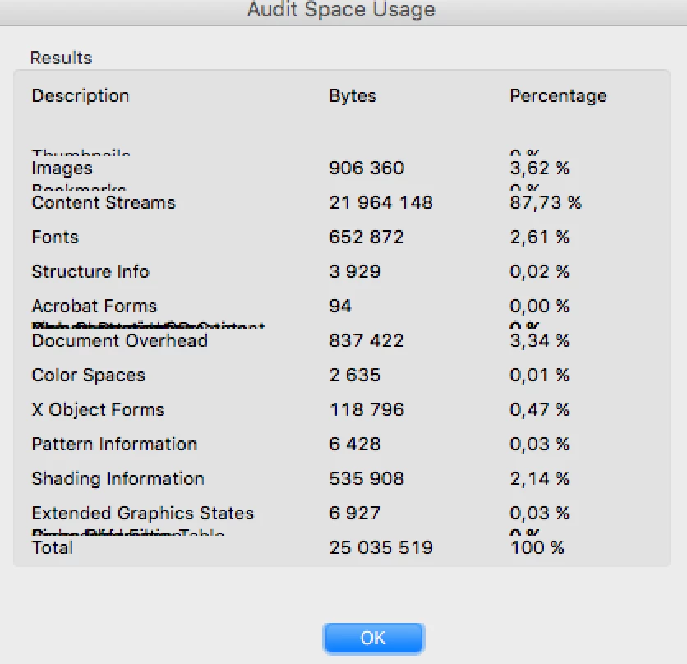The image size is (687, 664).
Task: Click the Percentage column header
Action: 558,95
